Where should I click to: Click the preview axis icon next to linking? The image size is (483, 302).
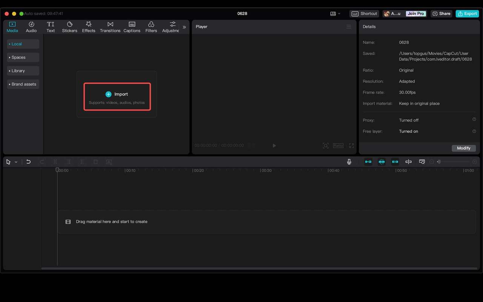(408, 162)
